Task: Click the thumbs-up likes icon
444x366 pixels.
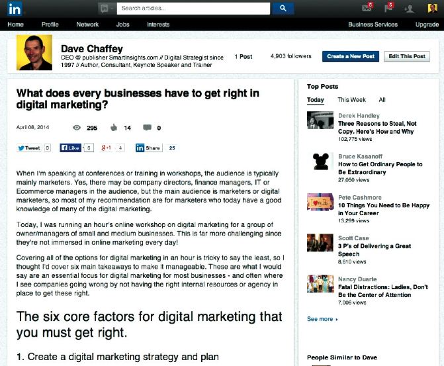Action: tap(114, 128)
